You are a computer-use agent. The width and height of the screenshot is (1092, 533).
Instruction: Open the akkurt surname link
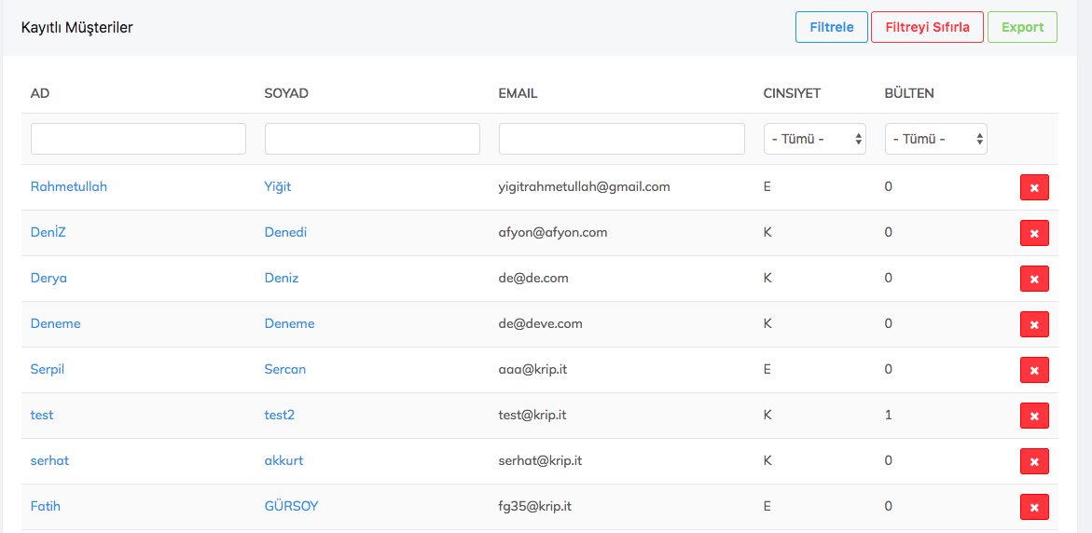pyautogui.click(x=283, y=460)
